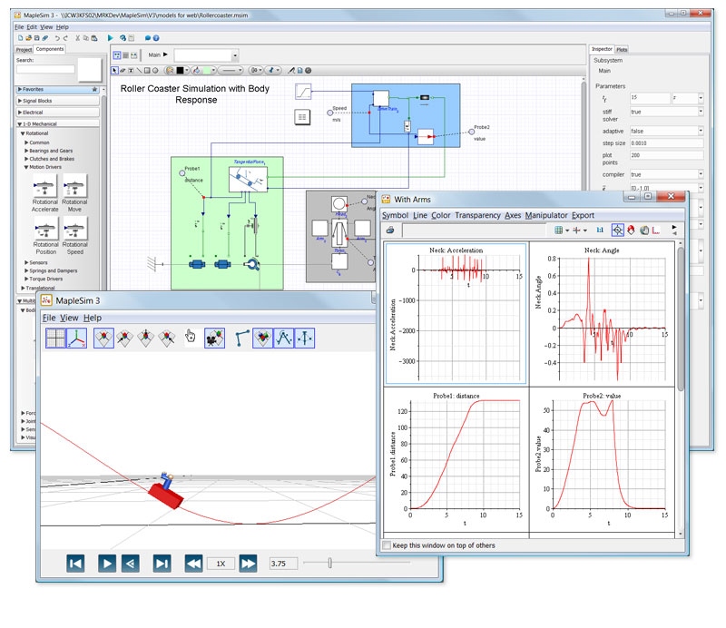Click the animation timeline slider handle
Screen dimensions: 726x628
329,564
